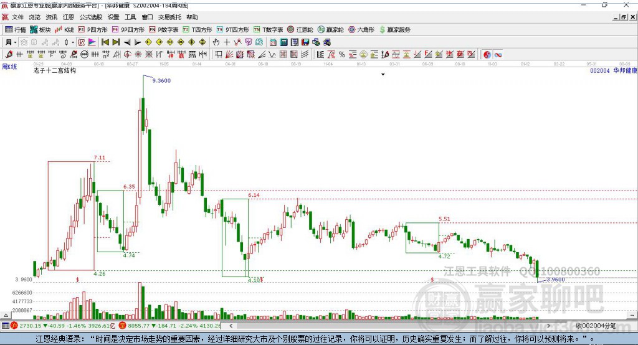Open the calculator icon in toolbar
Screen dimensions: 638x345
[283, 42]
